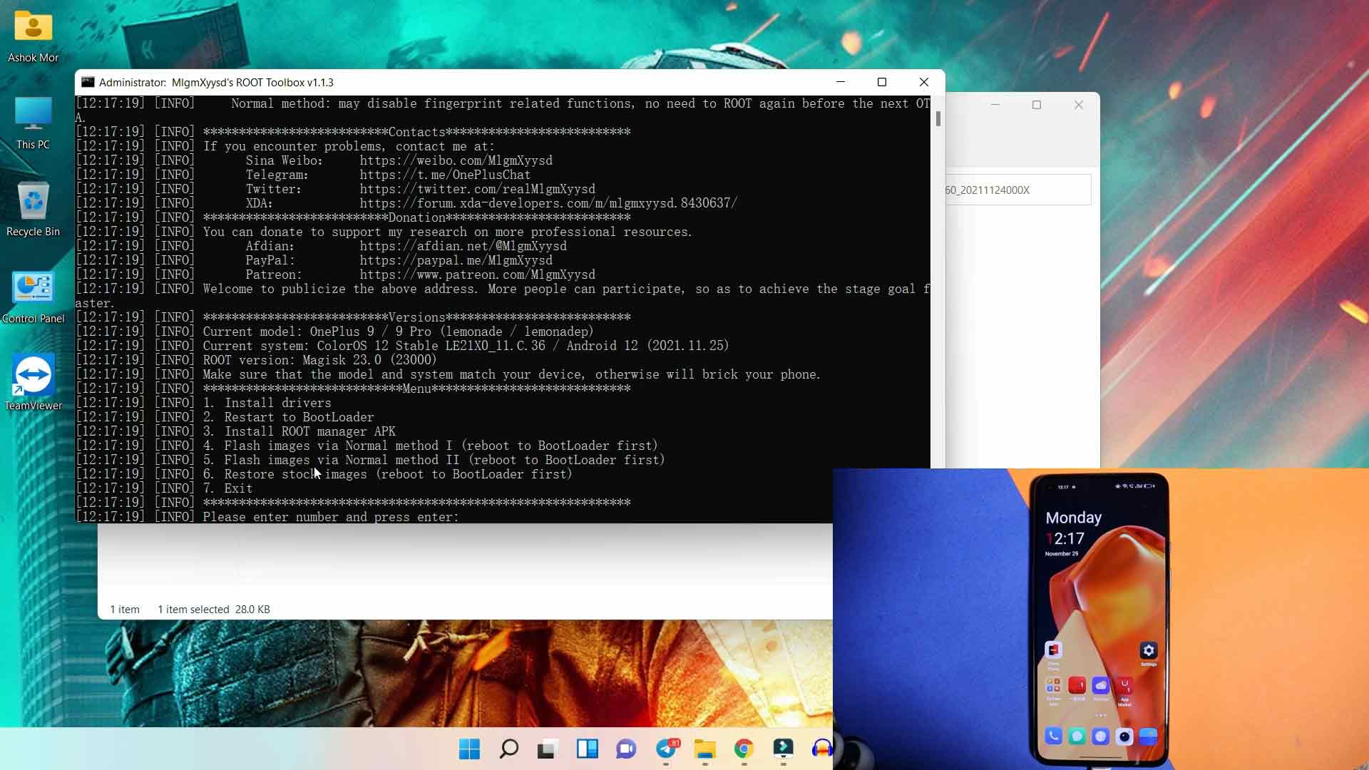Click menu line '7. Exit'
This screenshot has width=1369, height=770.
pyautogui.click(x=228, y=488)
